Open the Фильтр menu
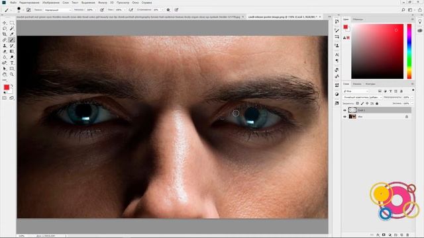Image resolution: width=424 pixels, height=238 pixels. pos(103,3)
